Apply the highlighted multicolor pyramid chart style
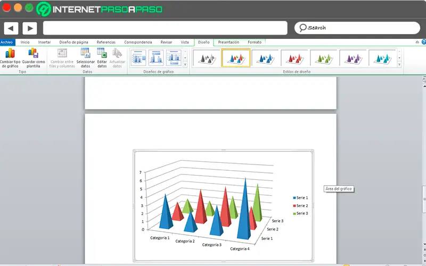The height and width of the screenshot is (266, 426). click(236, 58)
